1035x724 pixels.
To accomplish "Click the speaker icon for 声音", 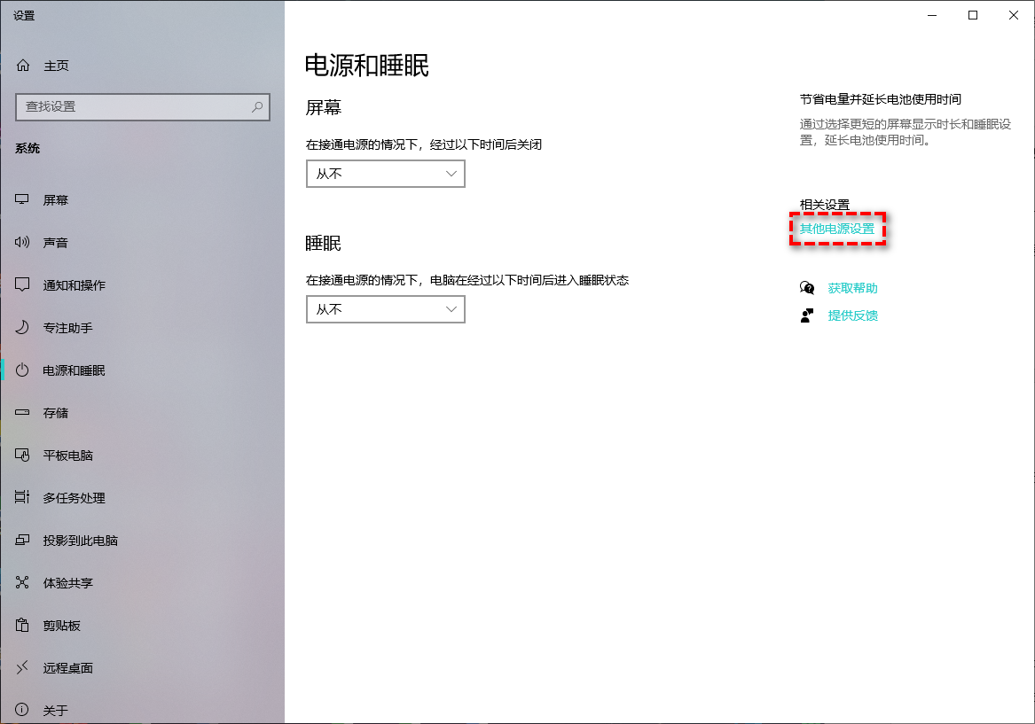I will [x=22, y=242].
